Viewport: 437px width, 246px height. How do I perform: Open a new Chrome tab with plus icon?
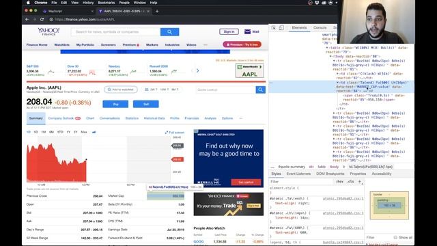pos(157,11)
